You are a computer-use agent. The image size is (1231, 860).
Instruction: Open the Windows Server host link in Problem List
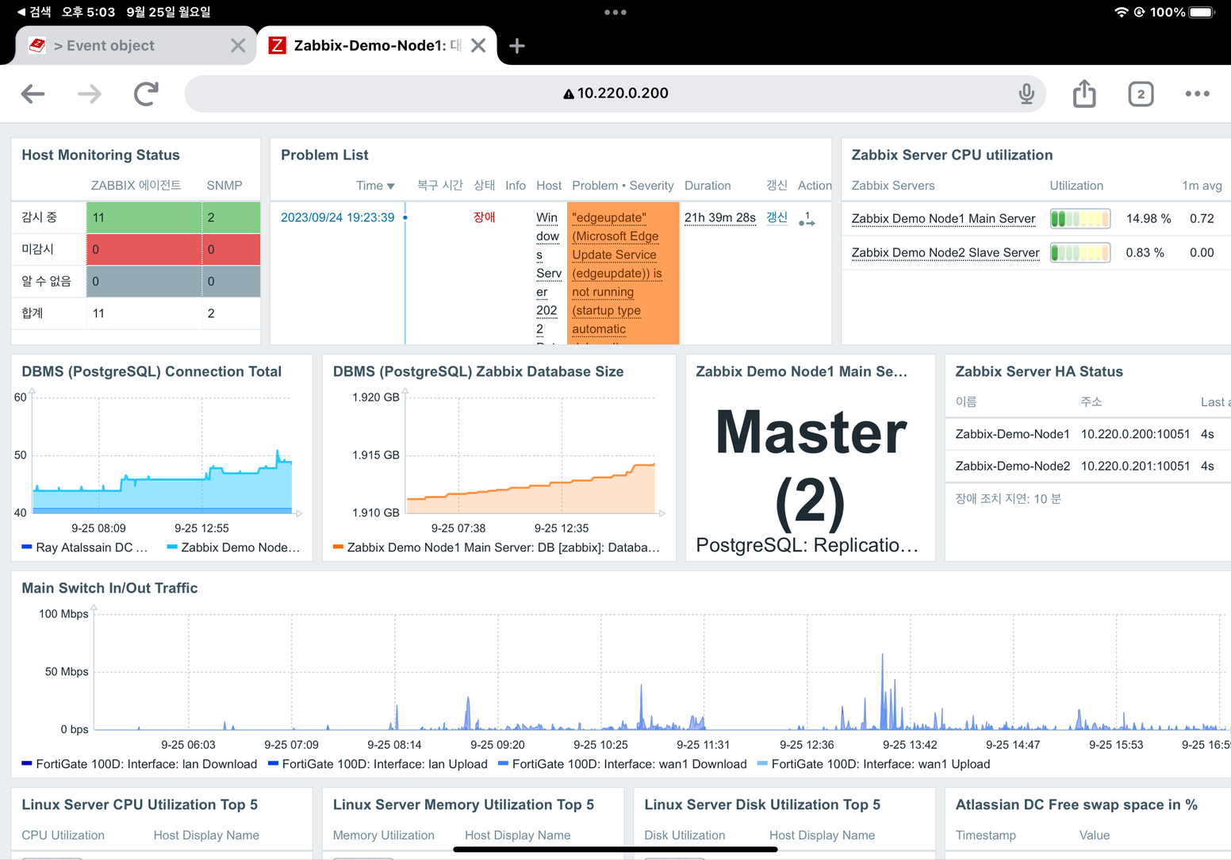click(548, 274)
